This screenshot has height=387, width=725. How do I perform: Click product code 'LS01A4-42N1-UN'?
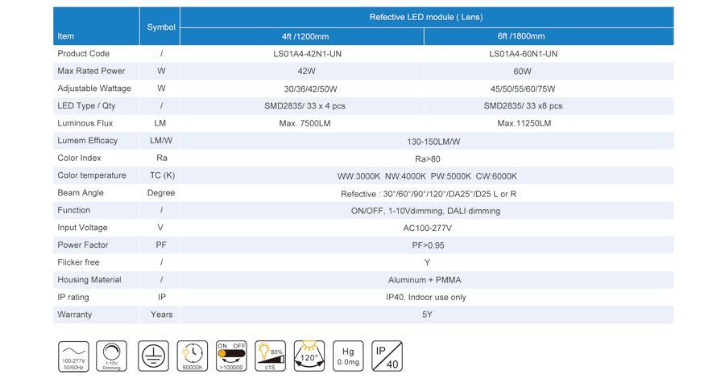tap(308, 54)
